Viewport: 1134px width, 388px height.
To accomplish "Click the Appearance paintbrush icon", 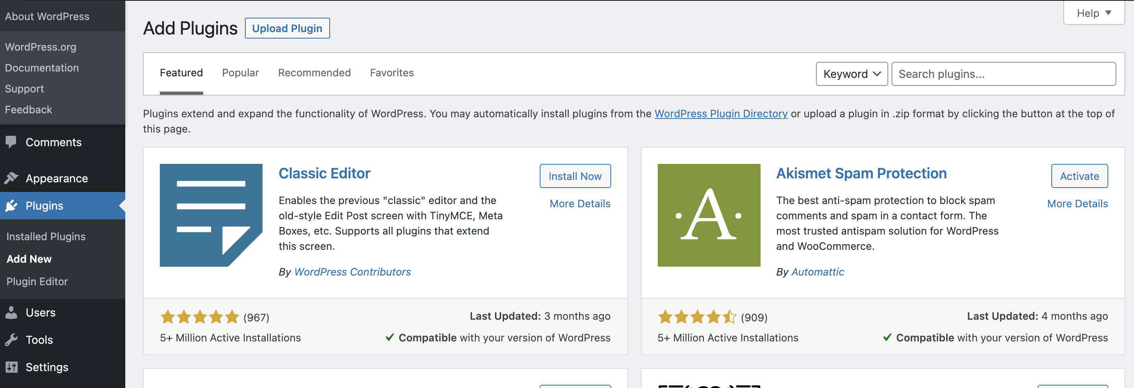I will click(x=11, y=178).
